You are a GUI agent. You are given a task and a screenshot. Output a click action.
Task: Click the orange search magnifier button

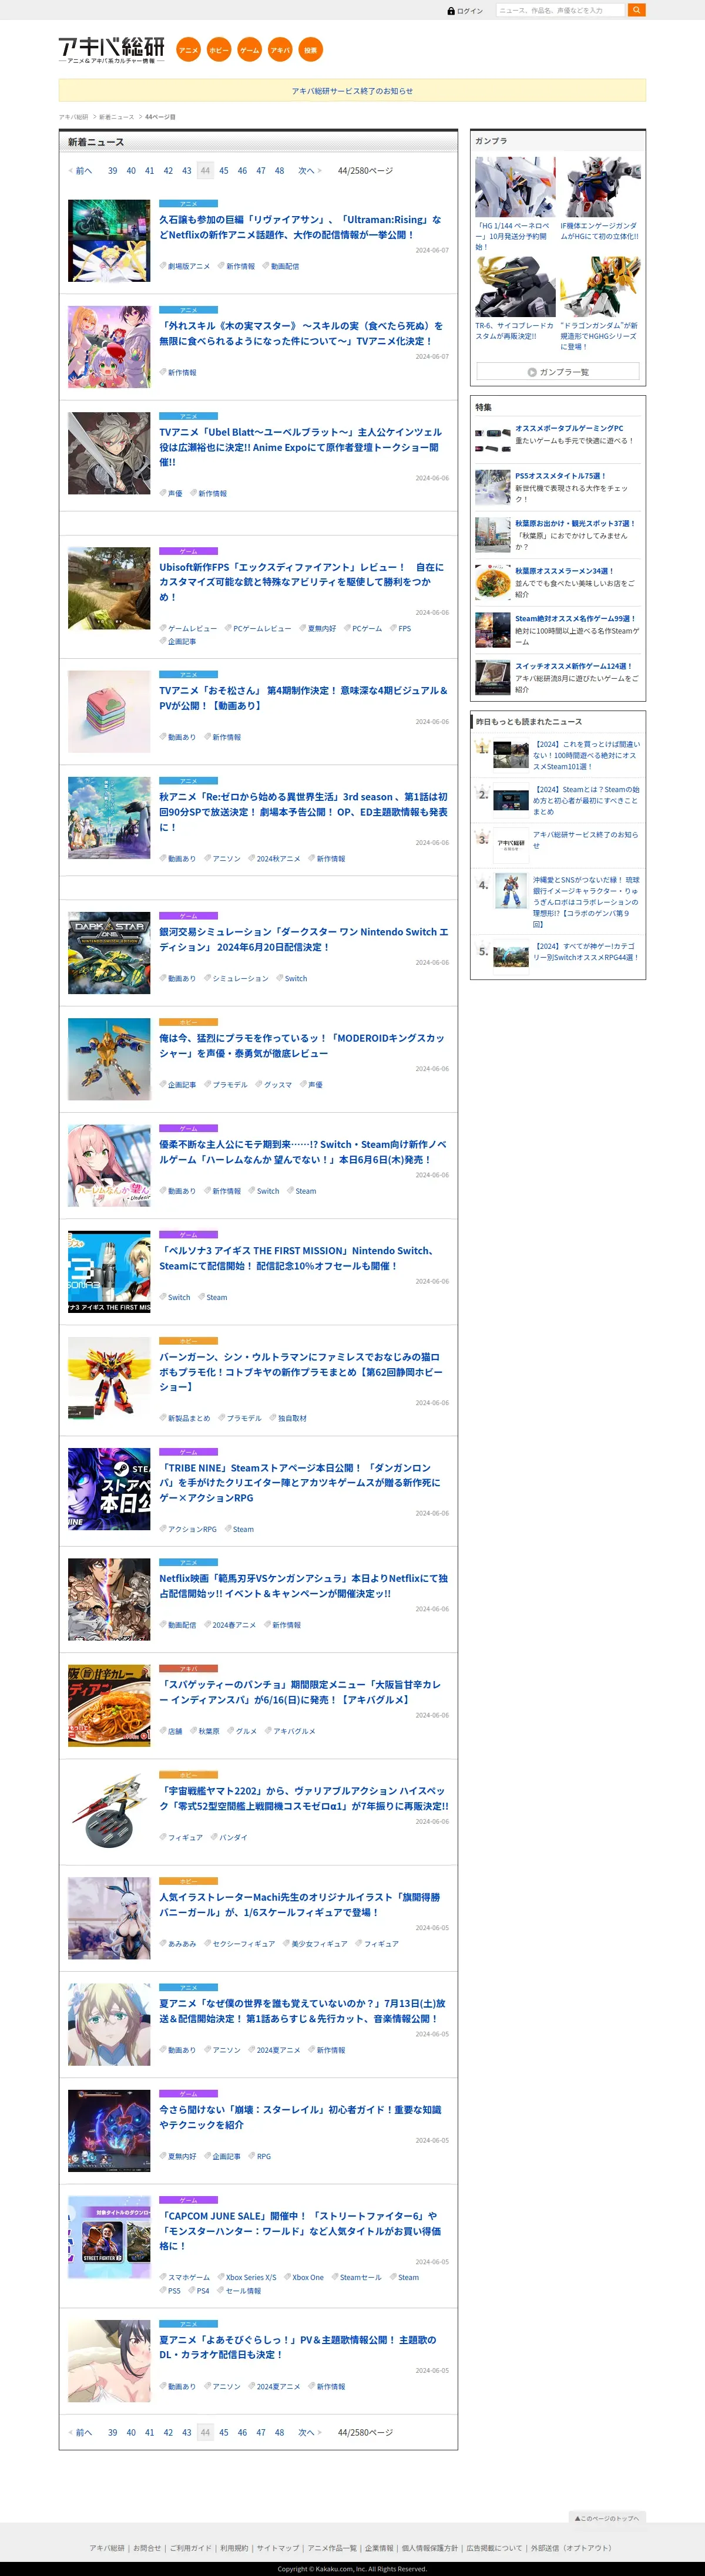click(x=636, y=10)
